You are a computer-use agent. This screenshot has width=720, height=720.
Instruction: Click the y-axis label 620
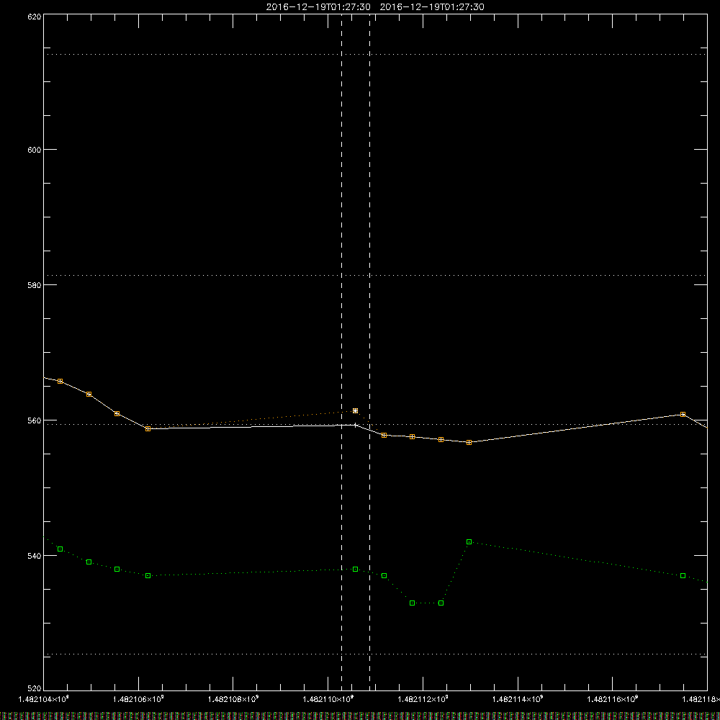pyautogui.click(x=35, y=17)
